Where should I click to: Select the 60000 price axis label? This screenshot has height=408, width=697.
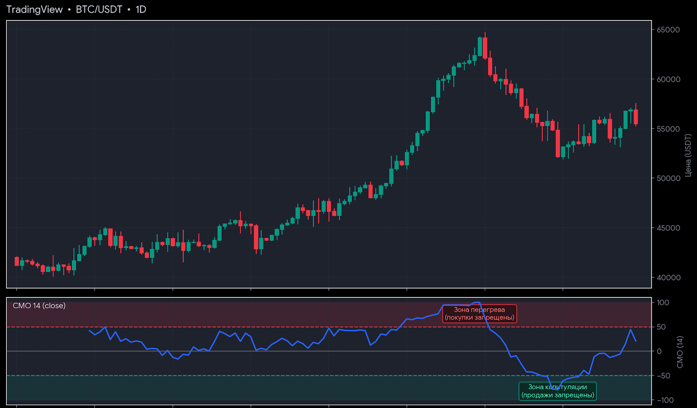click(x=668, y=79)
